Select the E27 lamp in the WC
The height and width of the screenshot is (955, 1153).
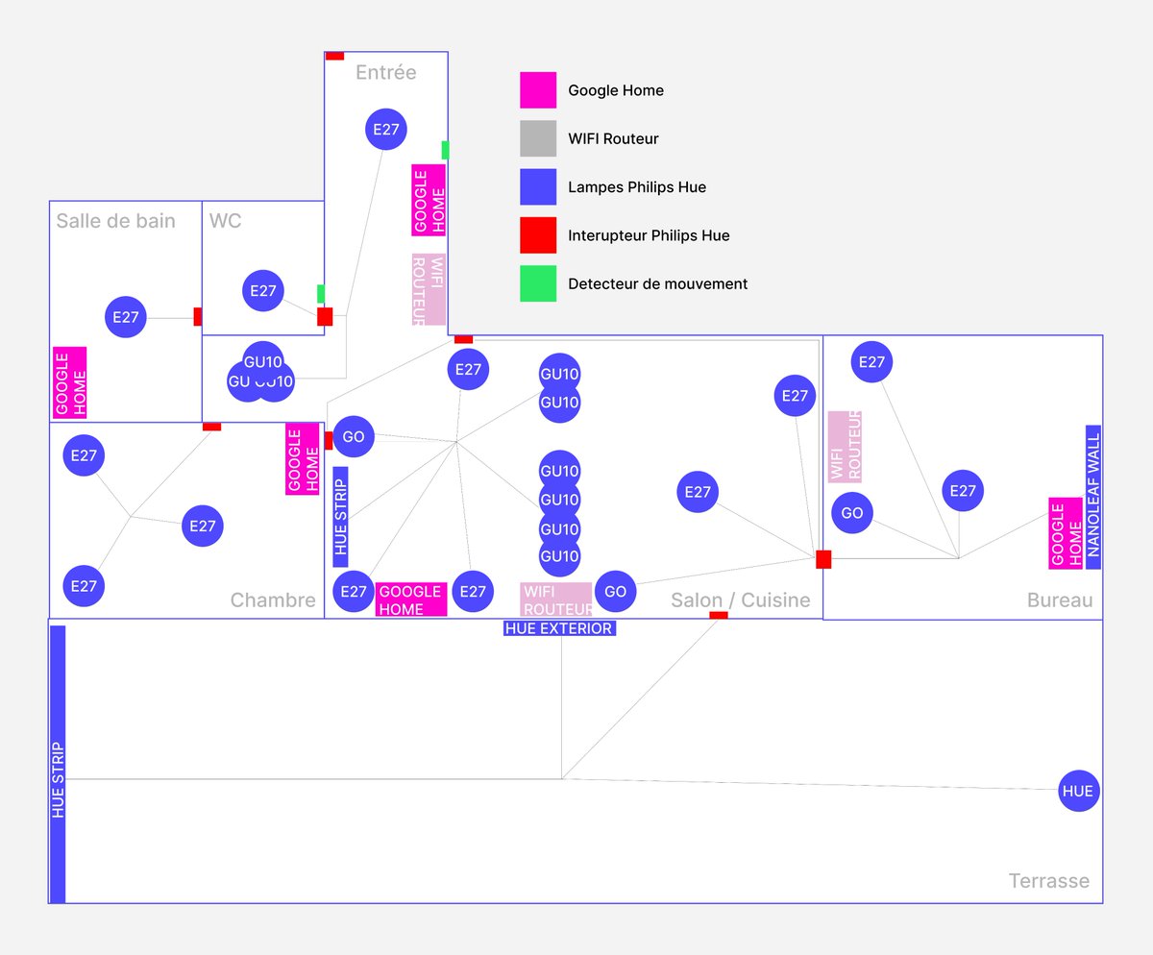pyautogui.click(x=263, y=290)
